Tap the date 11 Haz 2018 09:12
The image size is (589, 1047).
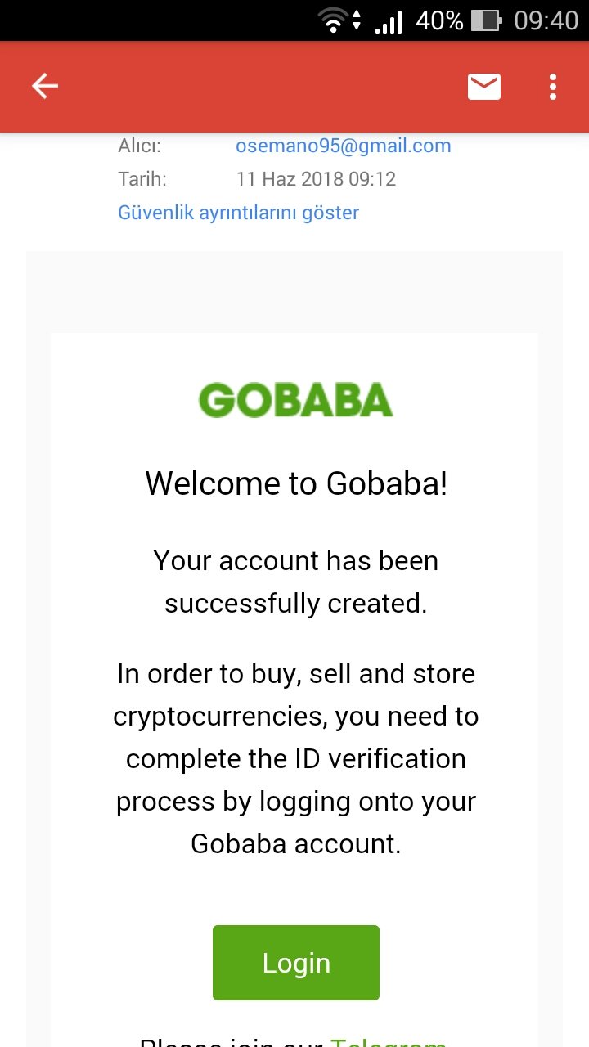(x=316, y=179)
